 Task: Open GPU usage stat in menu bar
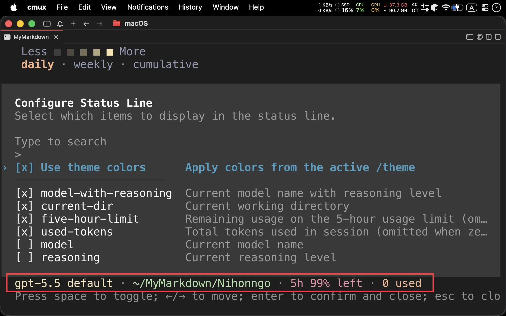coord(375,8)
